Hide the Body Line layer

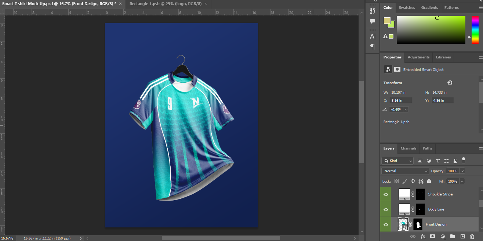[386, 209]
